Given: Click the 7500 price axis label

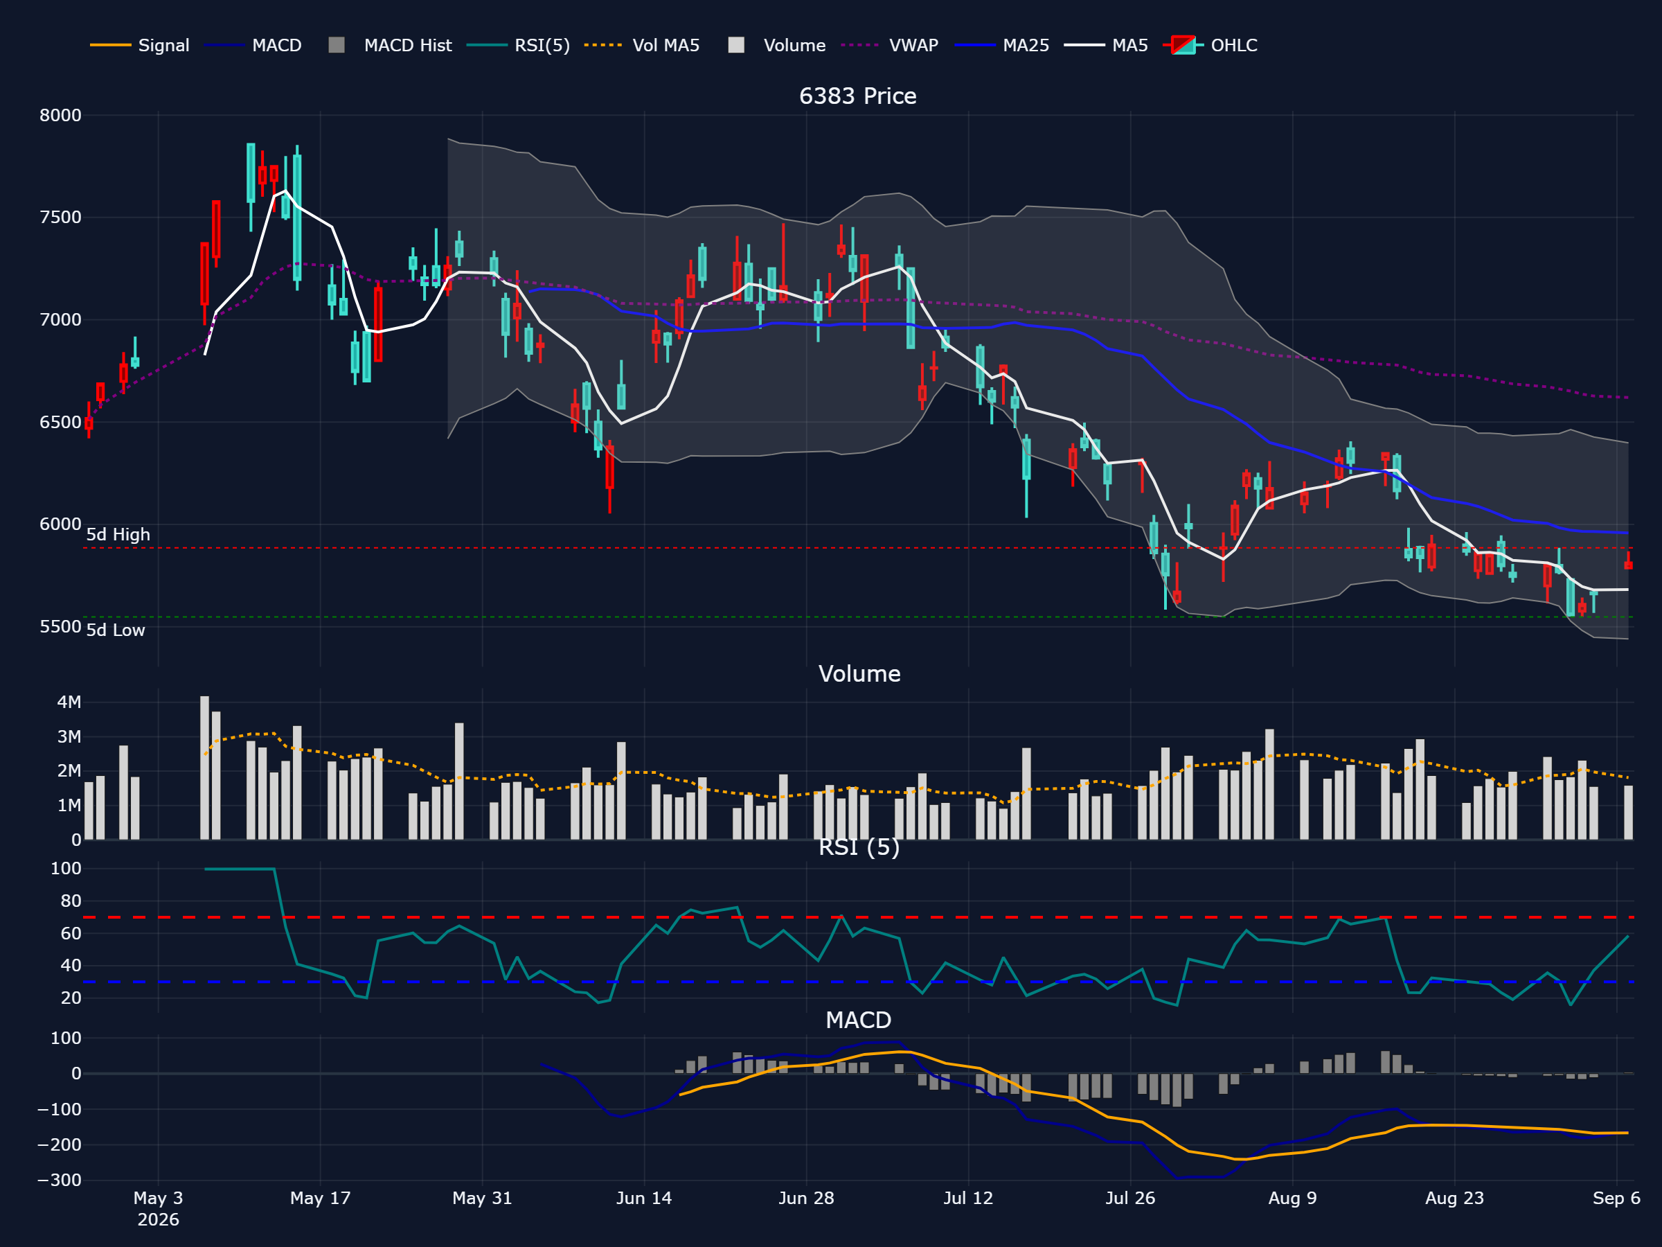Looking at the screenshot, I should tap(60, 218).
